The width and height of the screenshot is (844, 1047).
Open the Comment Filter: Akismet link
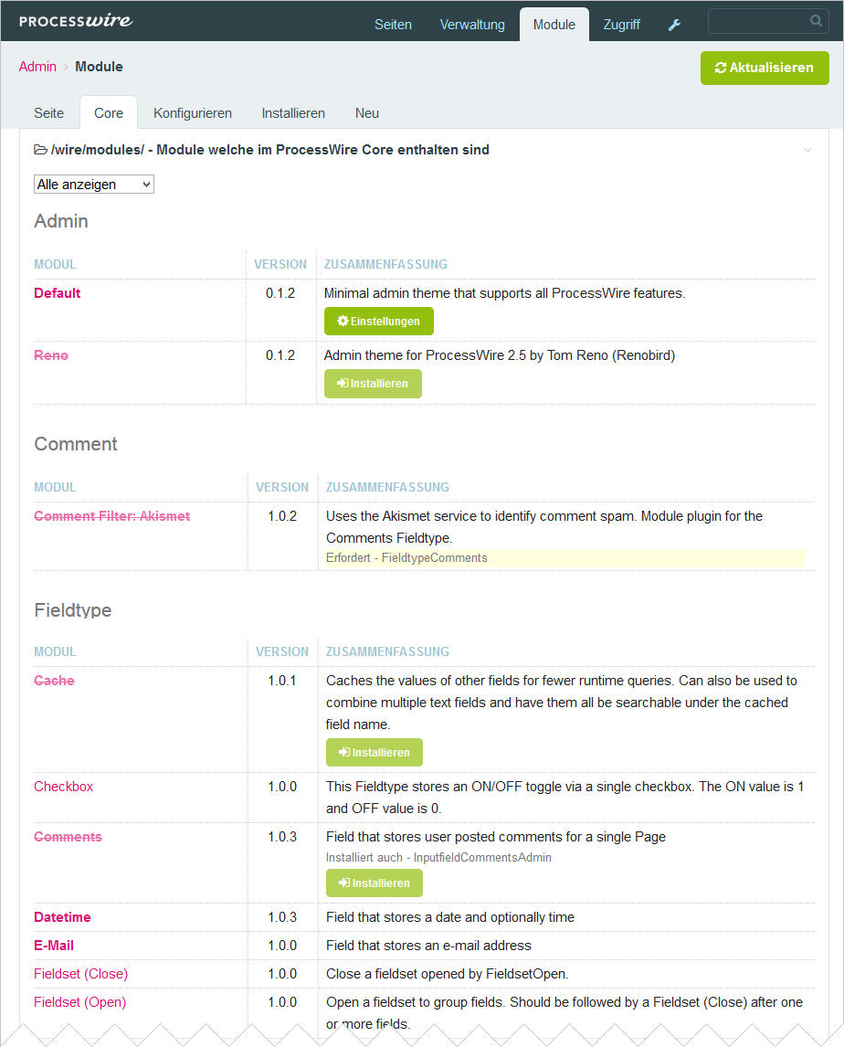112,516
